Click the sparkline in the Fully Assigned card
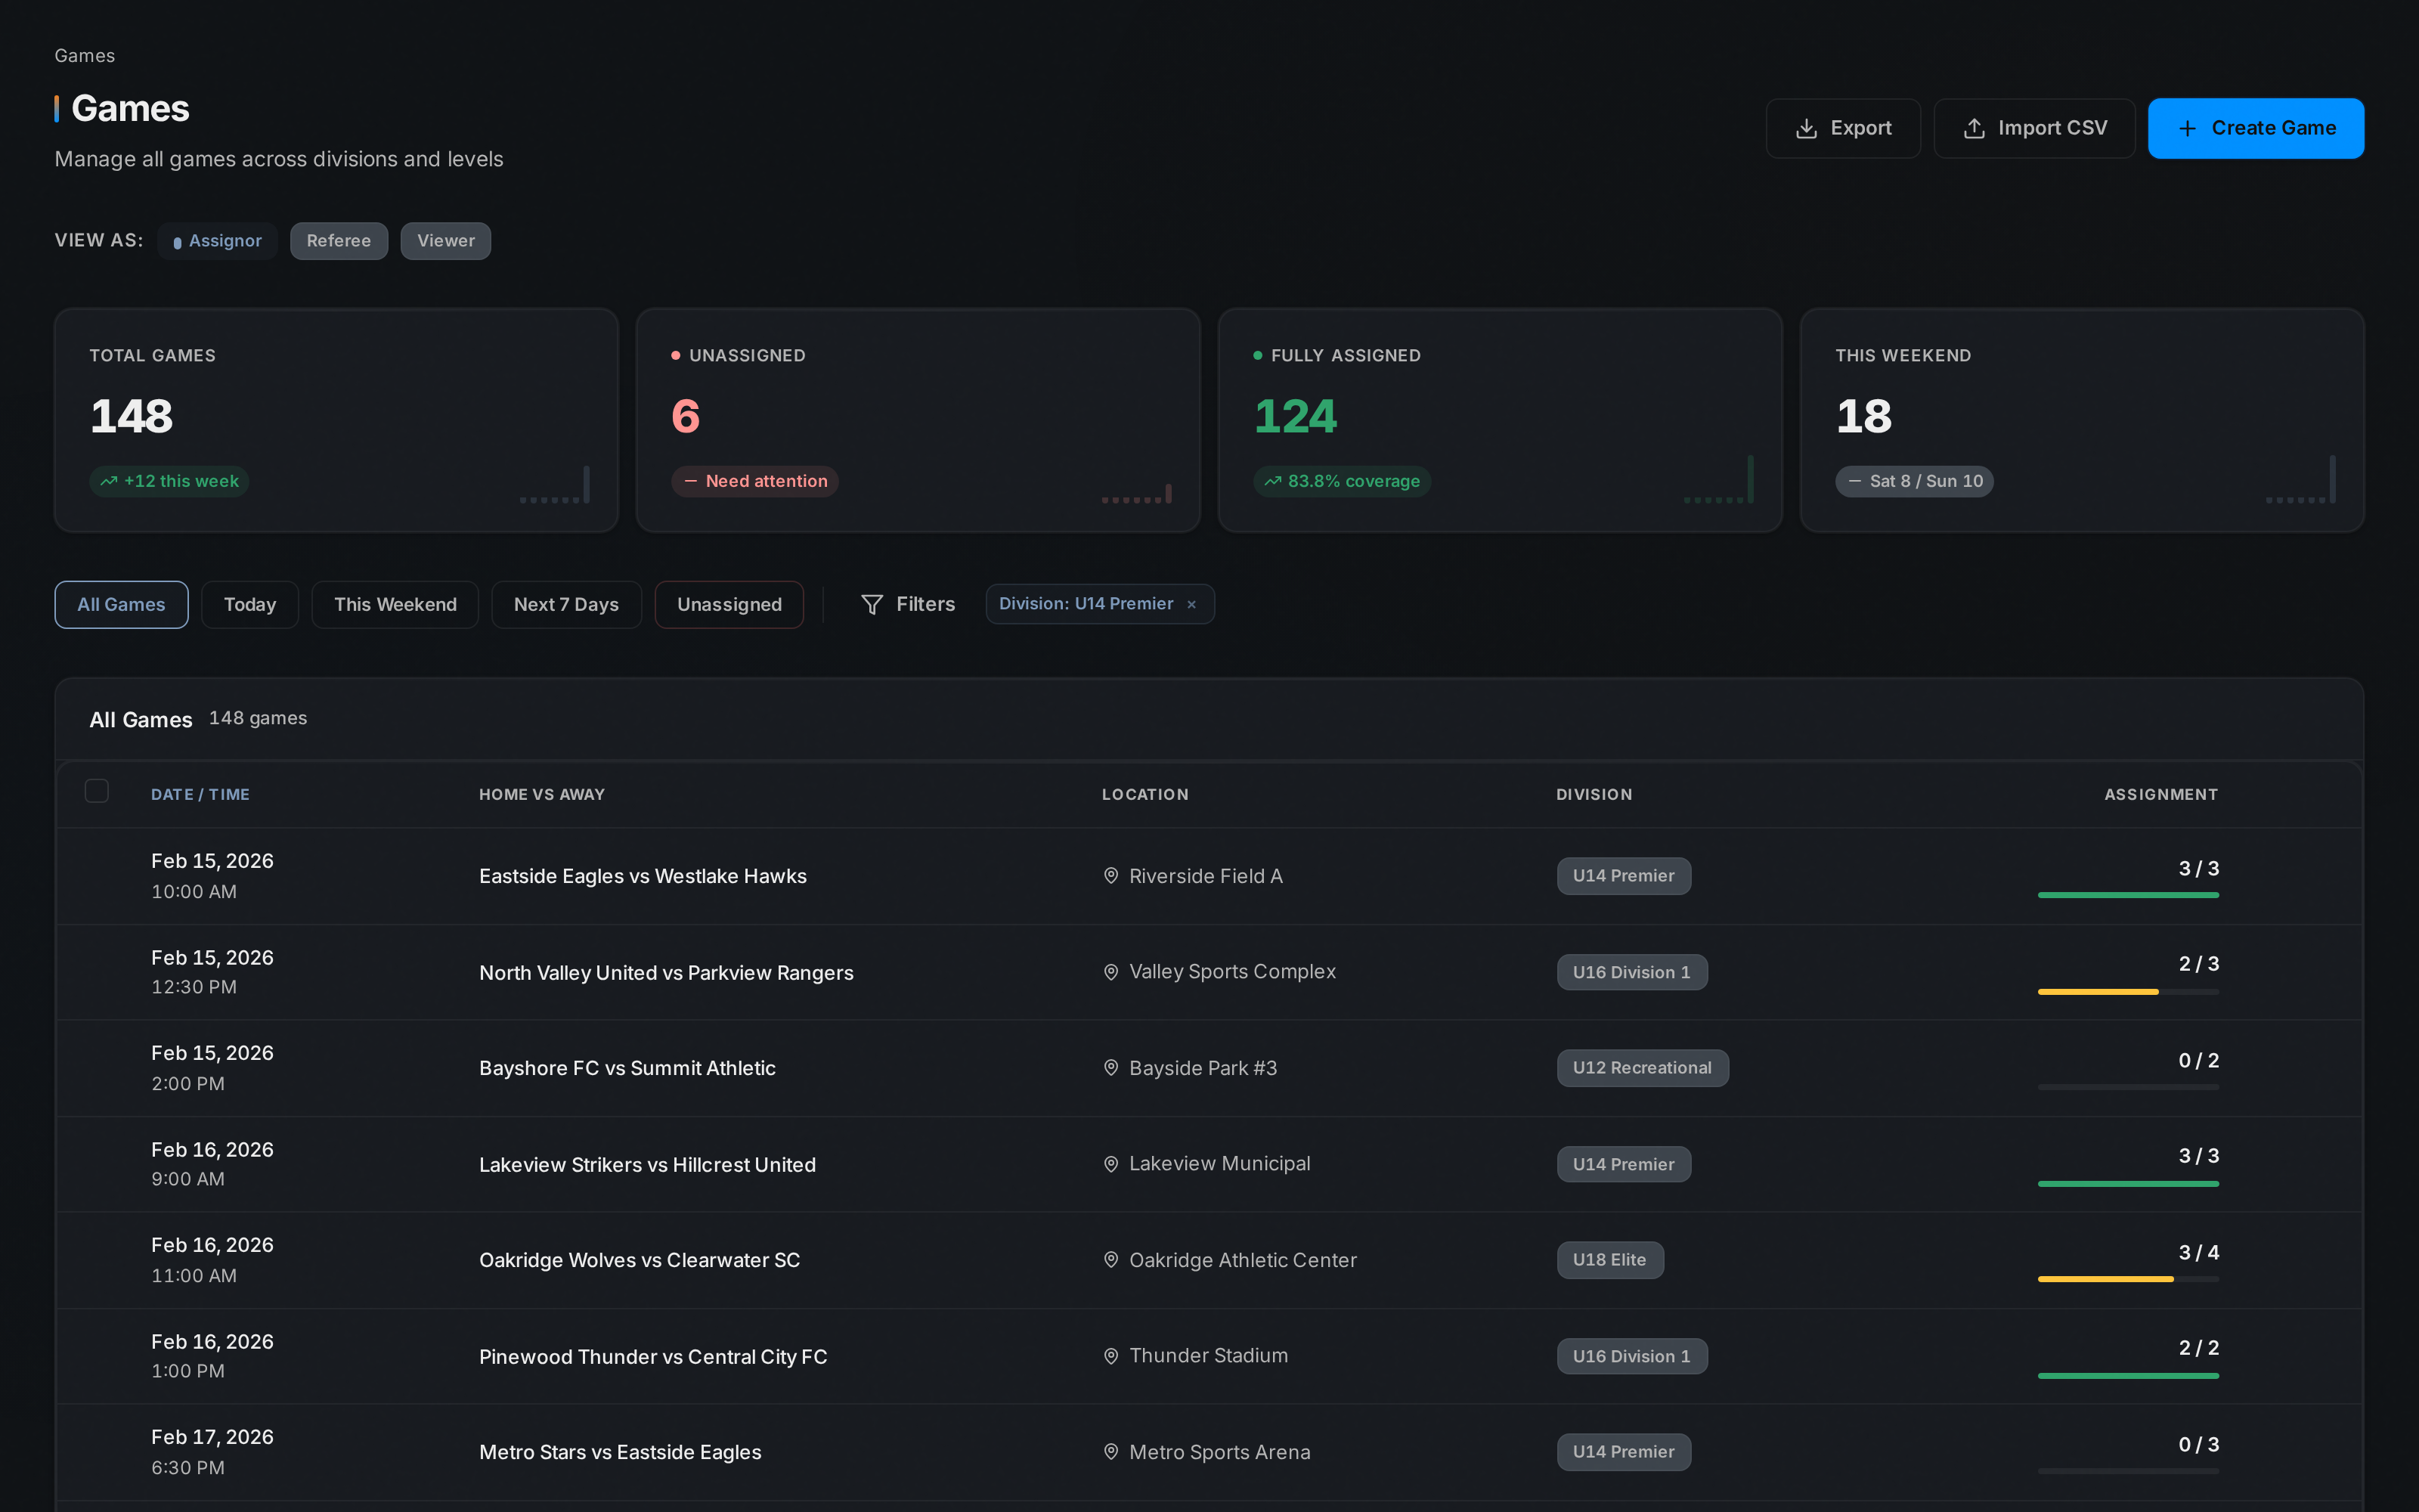2419x1512 pixels. [x=1718, y=479]
